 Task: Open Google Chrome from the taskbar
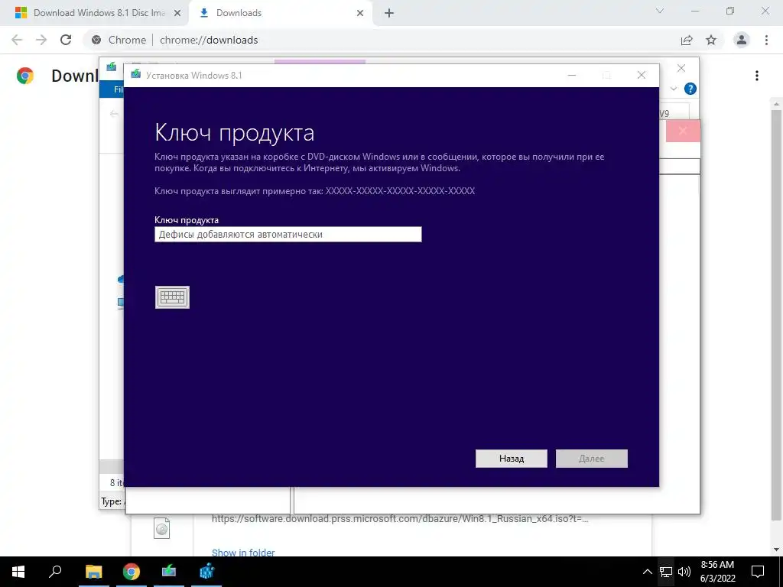click(x=132, y=572)
